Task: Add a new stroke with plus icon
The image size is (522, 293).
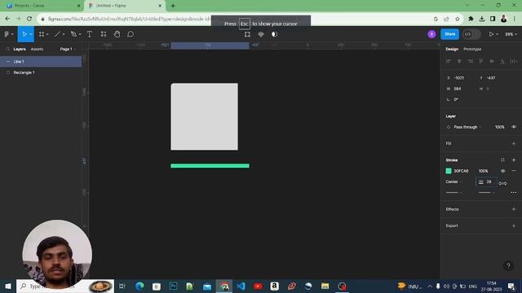Action: point(514,160)
